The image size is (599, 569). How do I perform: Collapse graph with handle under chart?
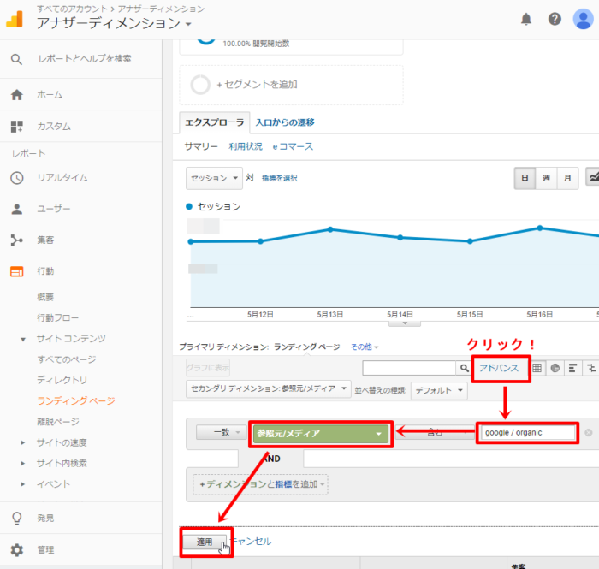(x=405, y=323)
